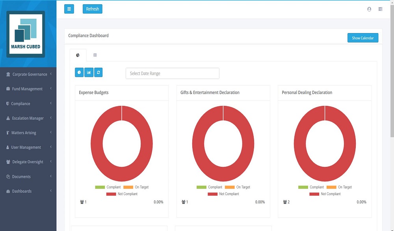The height and width of the screenshot is (231, 394).
Task: Expand the Escalation Manager menu
Action: click(28, 118)
